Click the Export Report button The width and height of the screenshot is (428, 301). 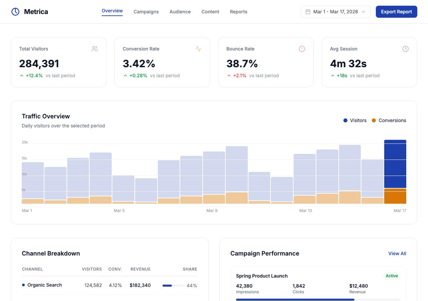click(x=396, y=12)
